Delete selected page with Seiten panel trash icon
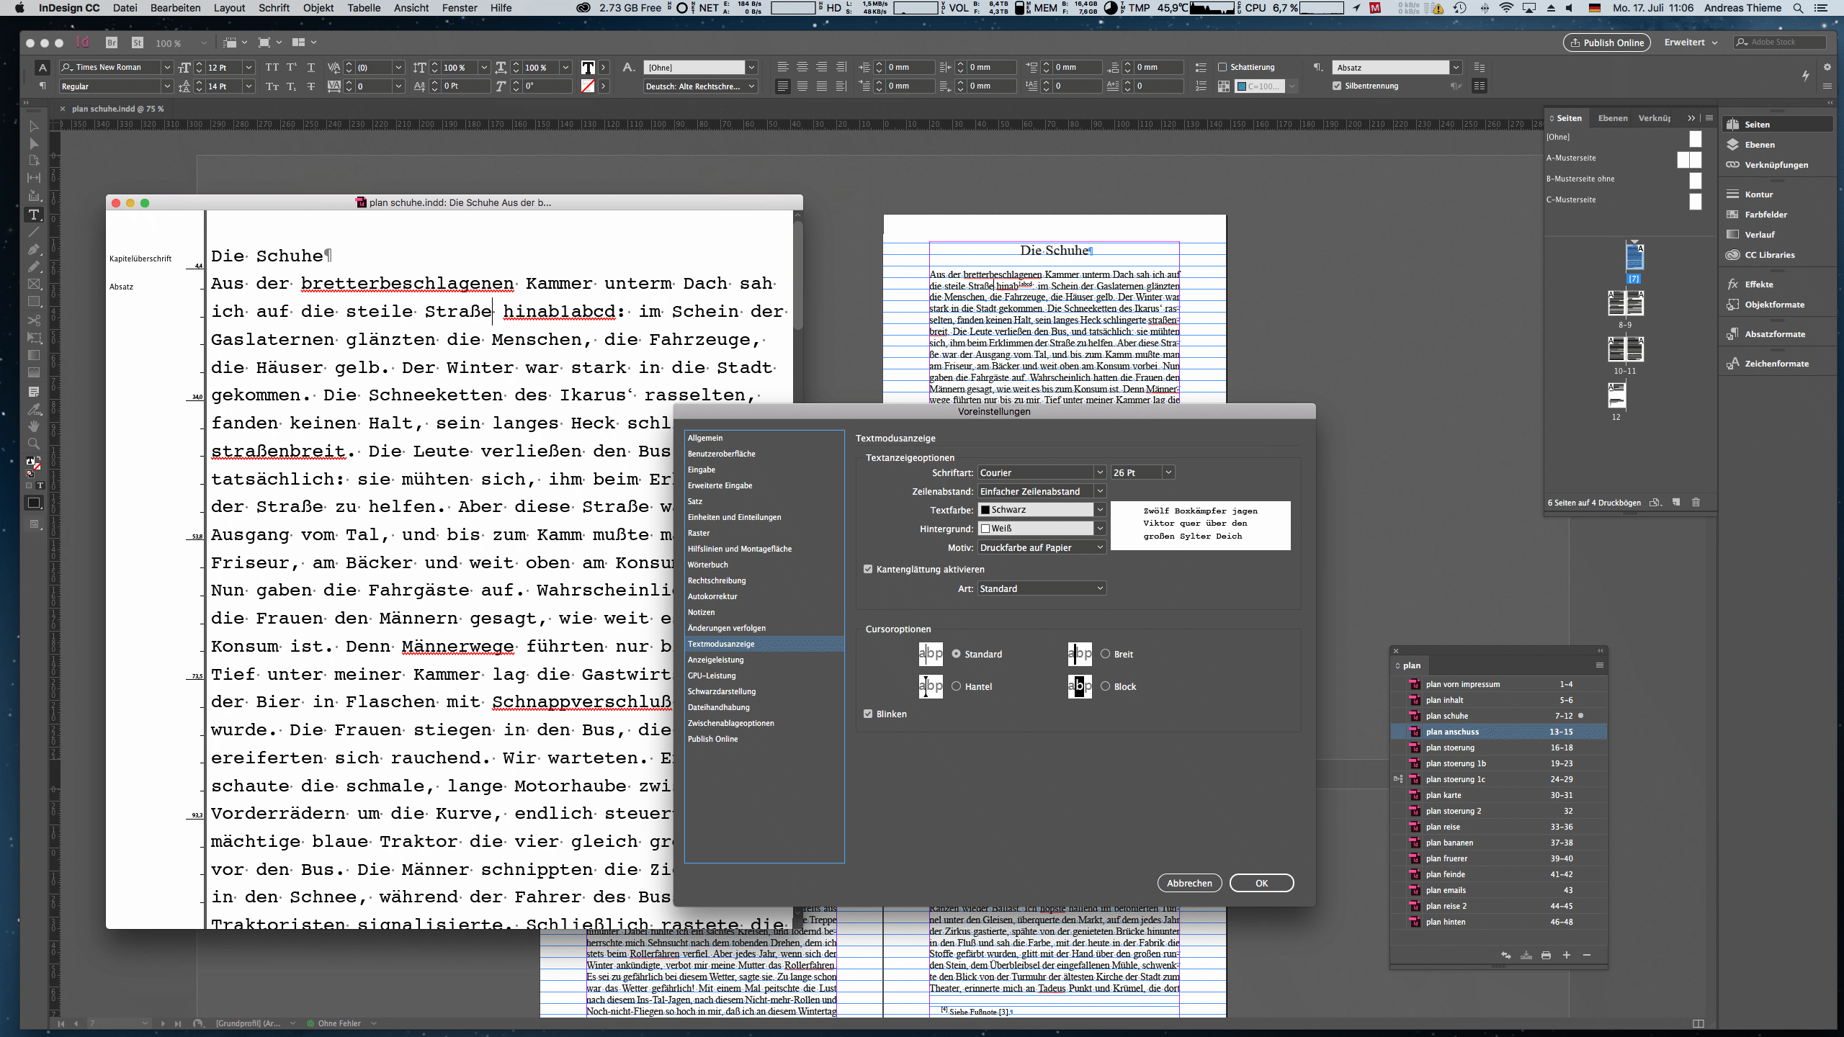This screenshot has height=1037, width=1844. tap(1696, 502)
